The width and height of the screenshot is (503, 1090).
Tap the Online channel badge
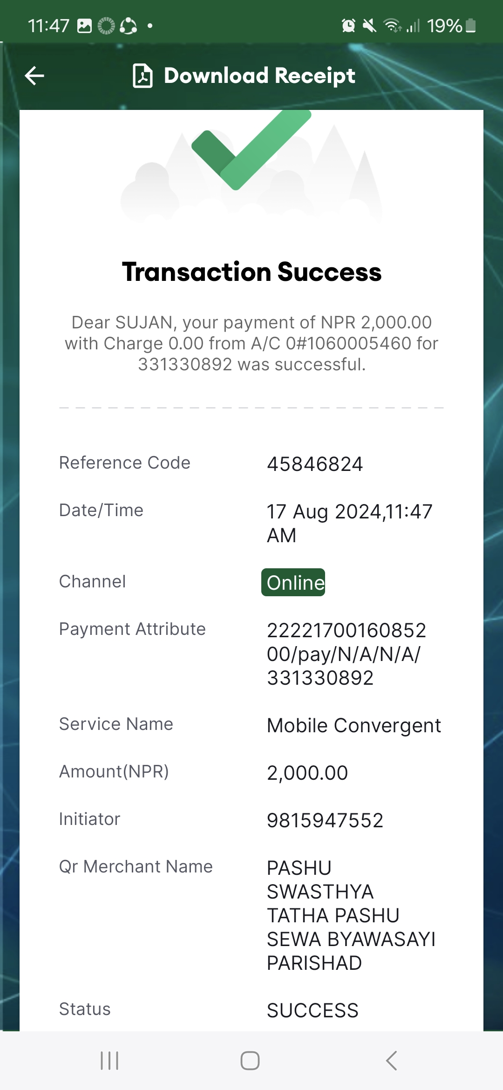point(293,582)
